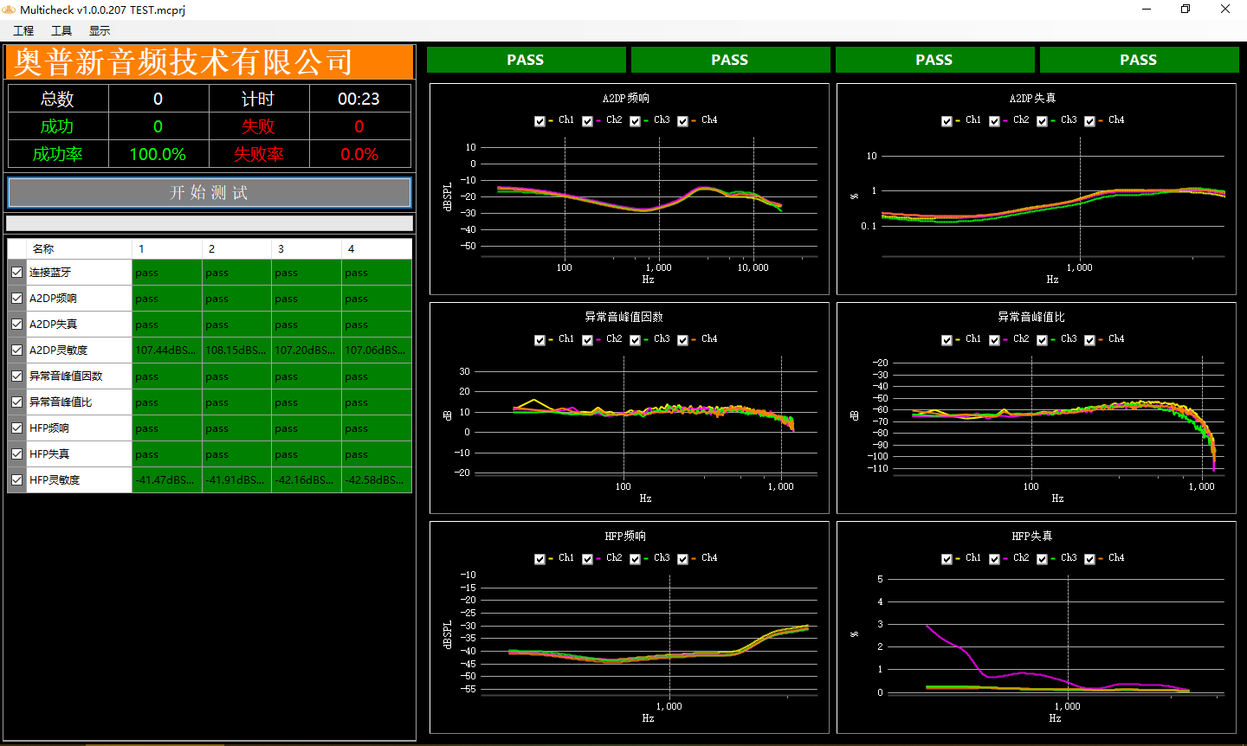Click the 100.0% success rate value
Viewport: 1247px width, 746px height.
pyautogui.click(x=158, y=154)
